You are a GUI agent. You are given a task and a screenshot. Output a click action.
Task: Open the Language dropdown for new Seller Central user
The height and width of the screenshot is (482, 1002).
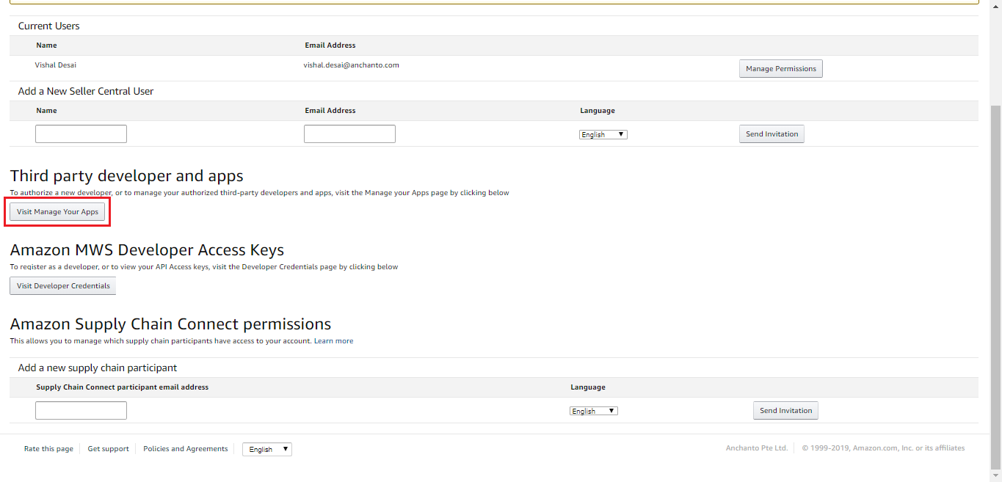[603, 135]
